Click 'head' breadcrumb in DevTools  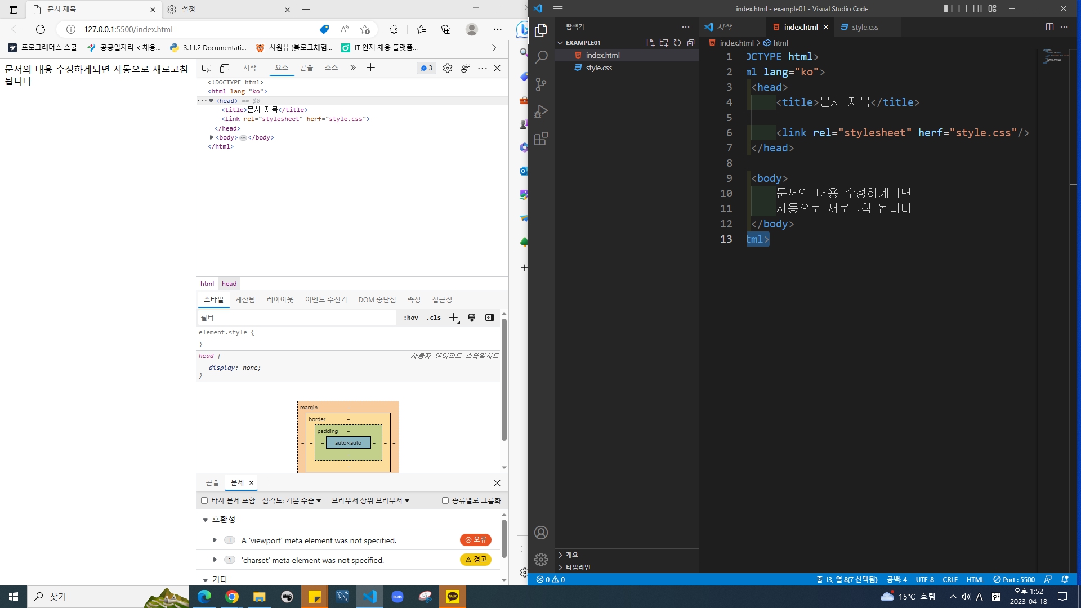tap(229, 284)
